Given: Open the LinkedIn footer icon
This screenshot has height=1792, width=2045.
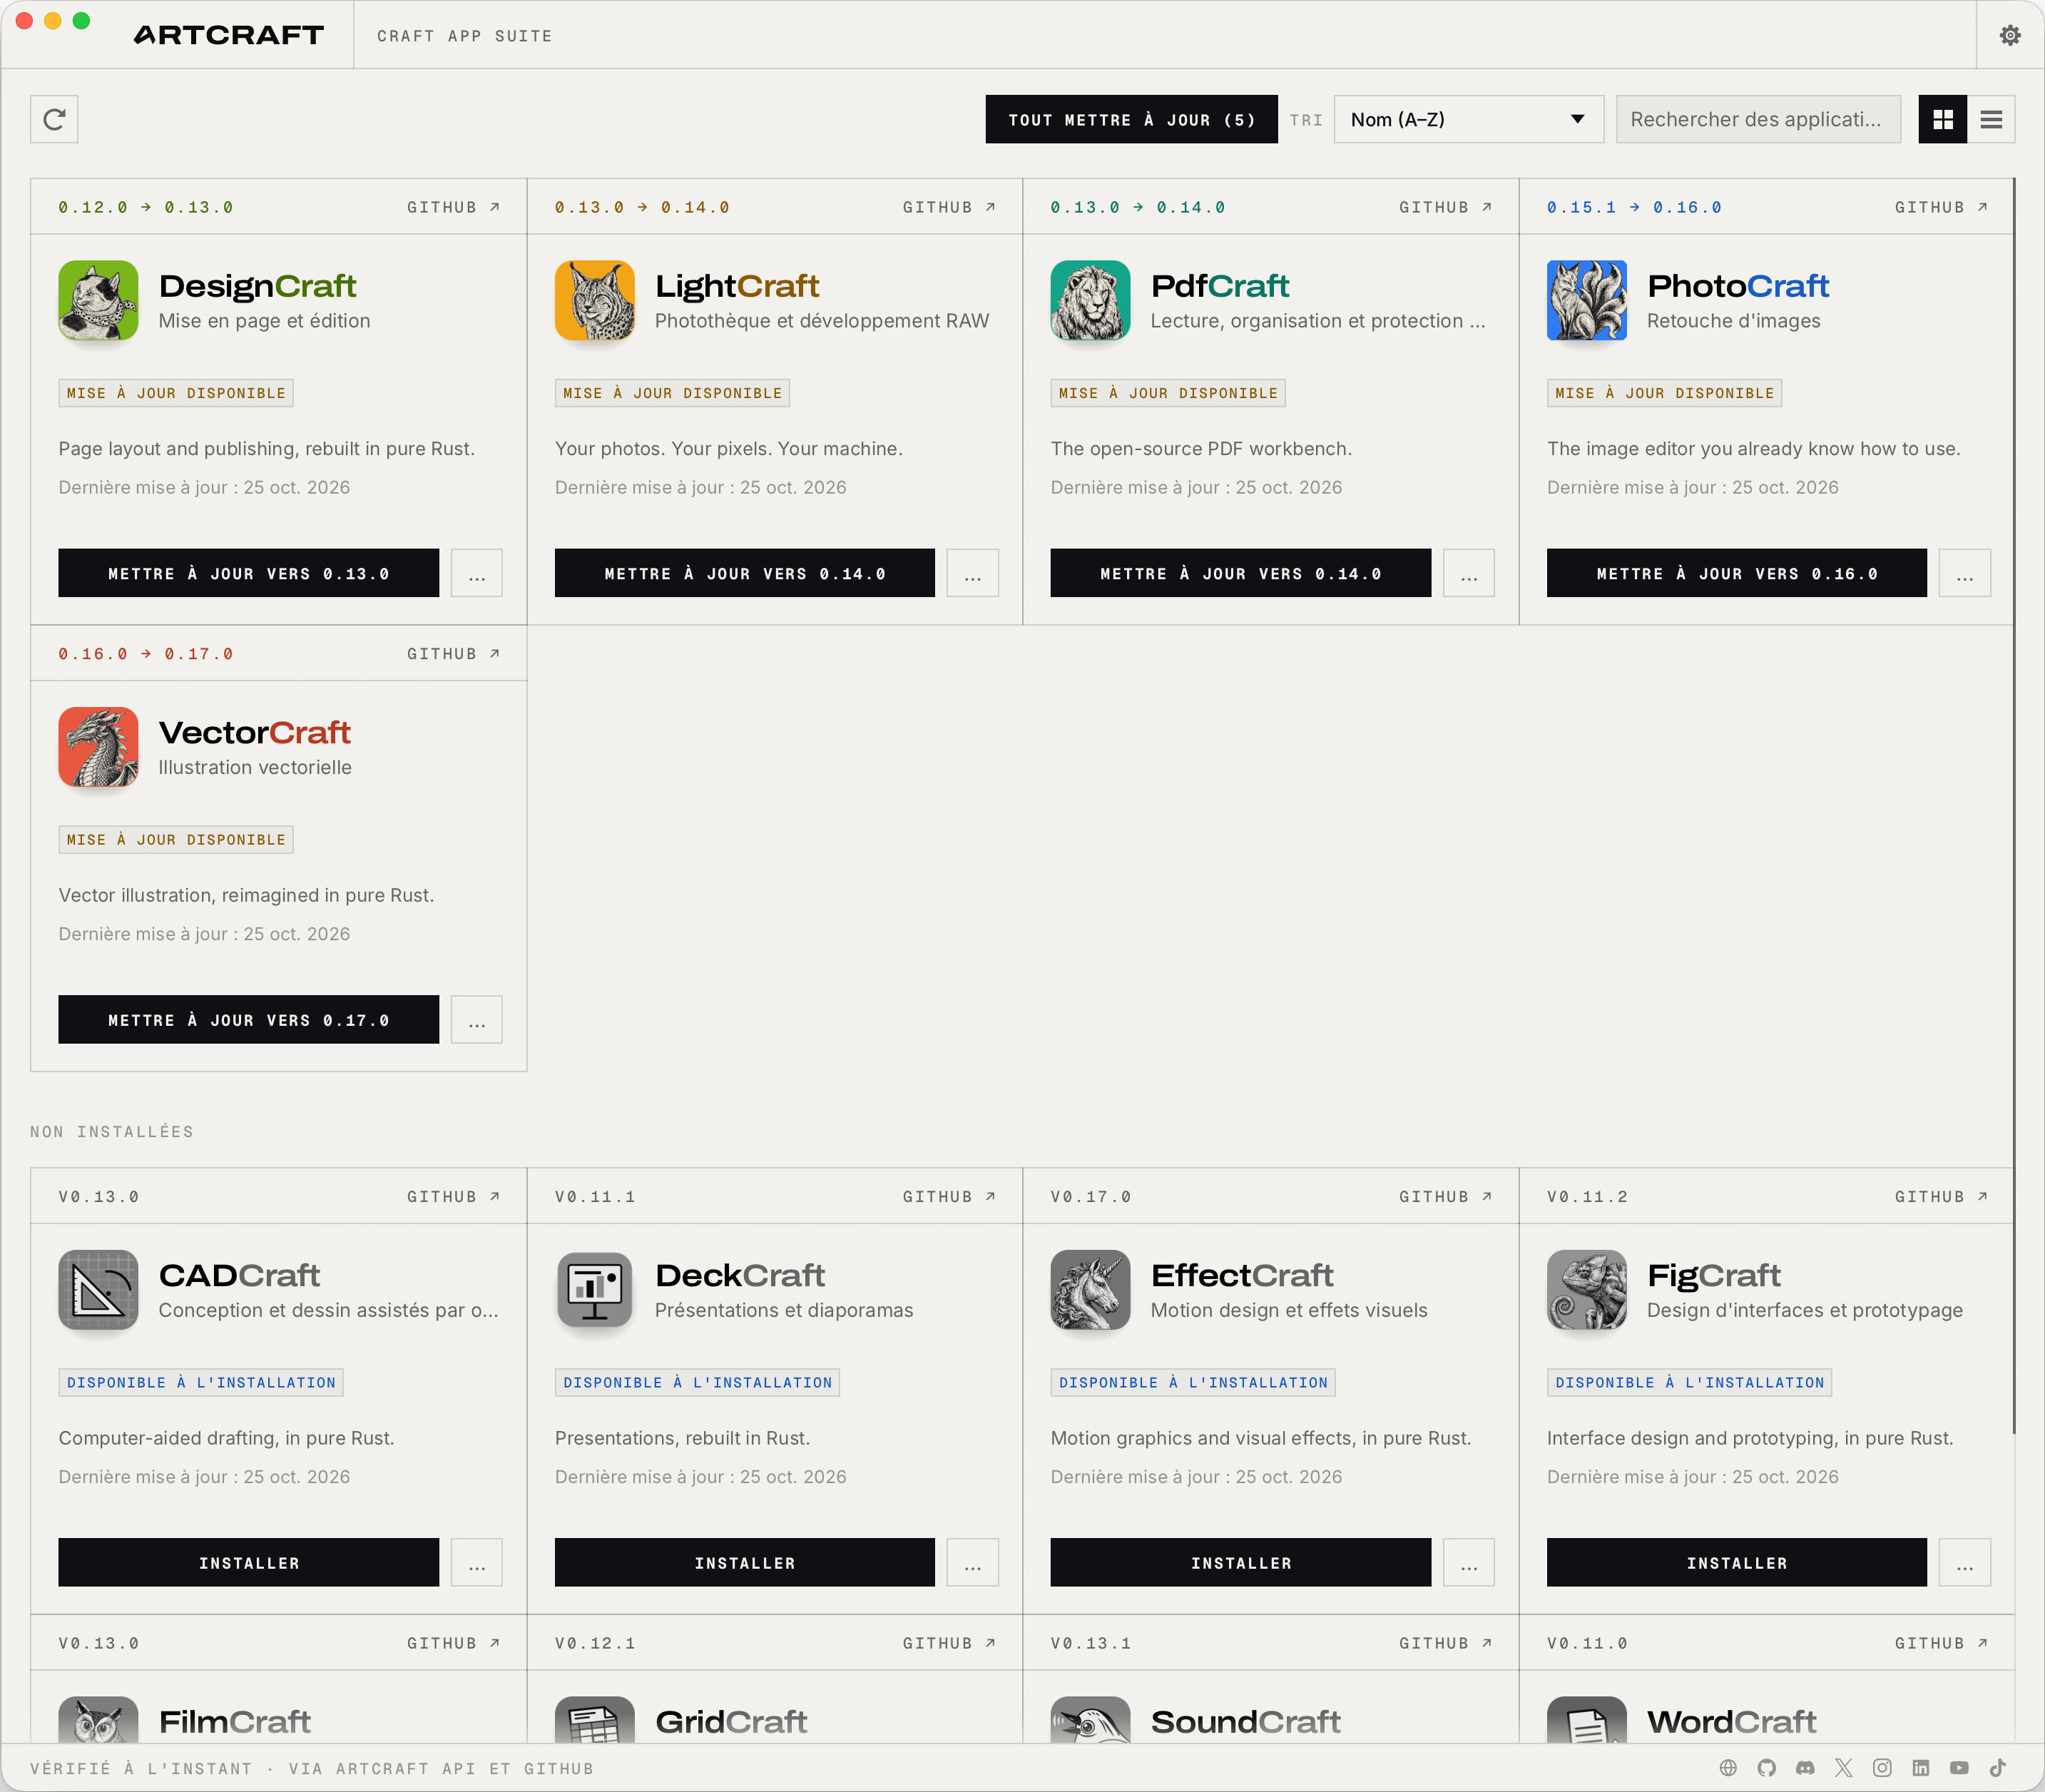Looking at the screenshot, I should (x=1921, y=1768).
